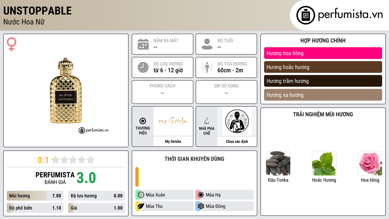Select the Hoắc Hương note image
Image resolution: width=389 pixels, height=219 pixels.
[x=324, y=163]
